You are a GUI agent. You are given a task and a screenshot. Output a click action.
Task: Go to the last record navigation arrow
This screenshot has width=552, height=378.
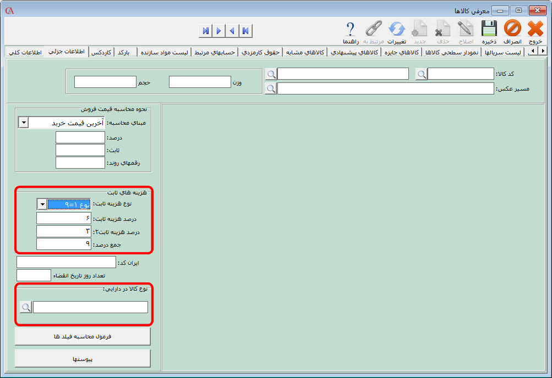205,31
